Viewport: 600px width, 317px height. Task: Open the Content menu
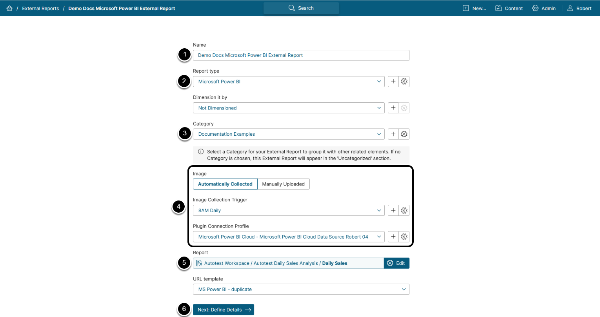(509, 8)
